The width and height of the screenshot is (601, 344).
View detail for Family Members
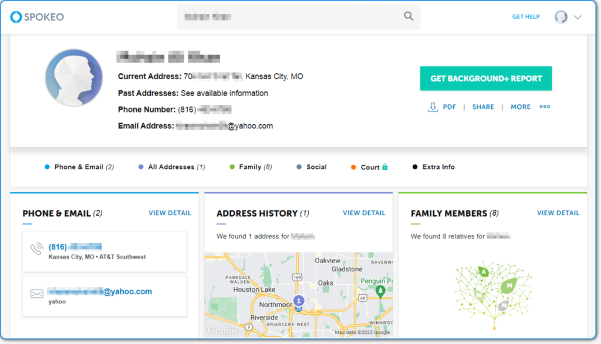coord(558,213)
